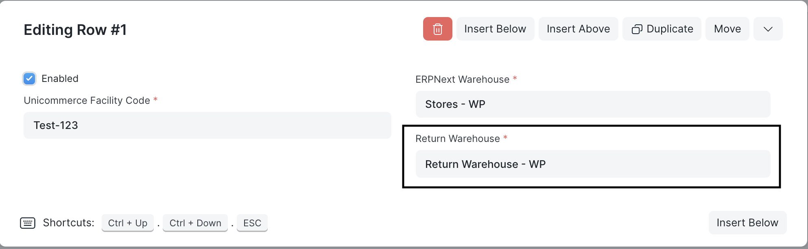
Task: Click the Editing Row #1 heading
Action: pos(75,29)
